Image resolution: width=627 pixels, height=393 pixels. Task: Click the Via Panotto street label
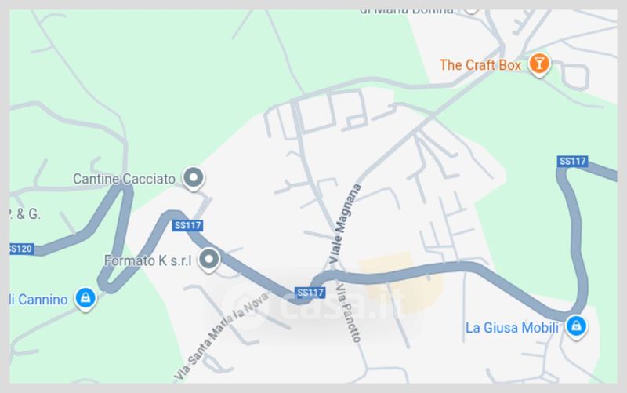tap(348, 313)
